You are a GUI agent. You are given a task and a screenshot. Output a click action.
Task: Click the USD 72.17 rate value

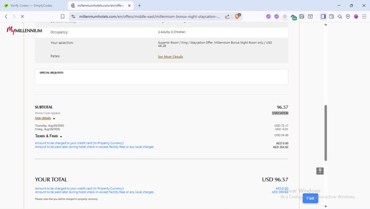[281, 126]
